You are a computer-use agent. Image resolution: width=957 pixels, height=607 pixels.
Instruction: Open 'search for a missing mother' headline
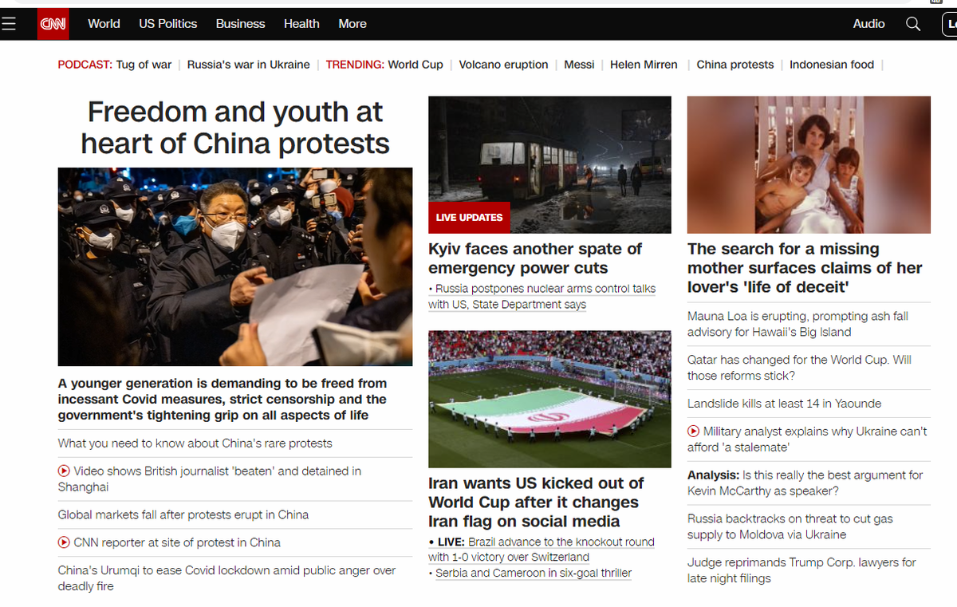[805, 268]
